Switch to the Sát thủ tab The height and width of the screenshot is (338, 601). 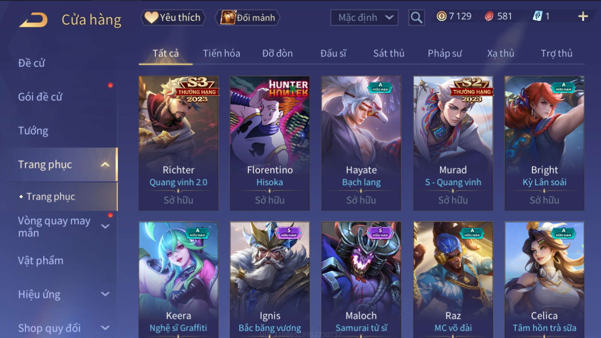tap(389, 53)
